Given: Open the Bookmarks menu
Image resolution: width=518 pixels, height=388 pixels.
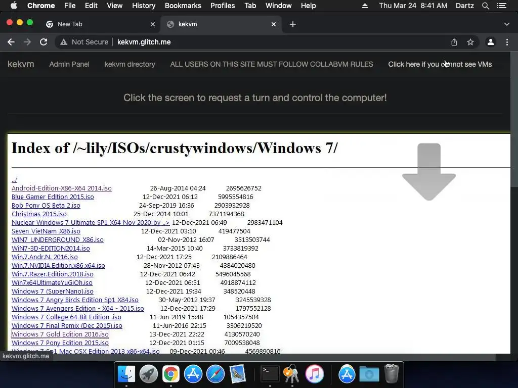Looking at the screenshot, I should (x=183, y=6).
